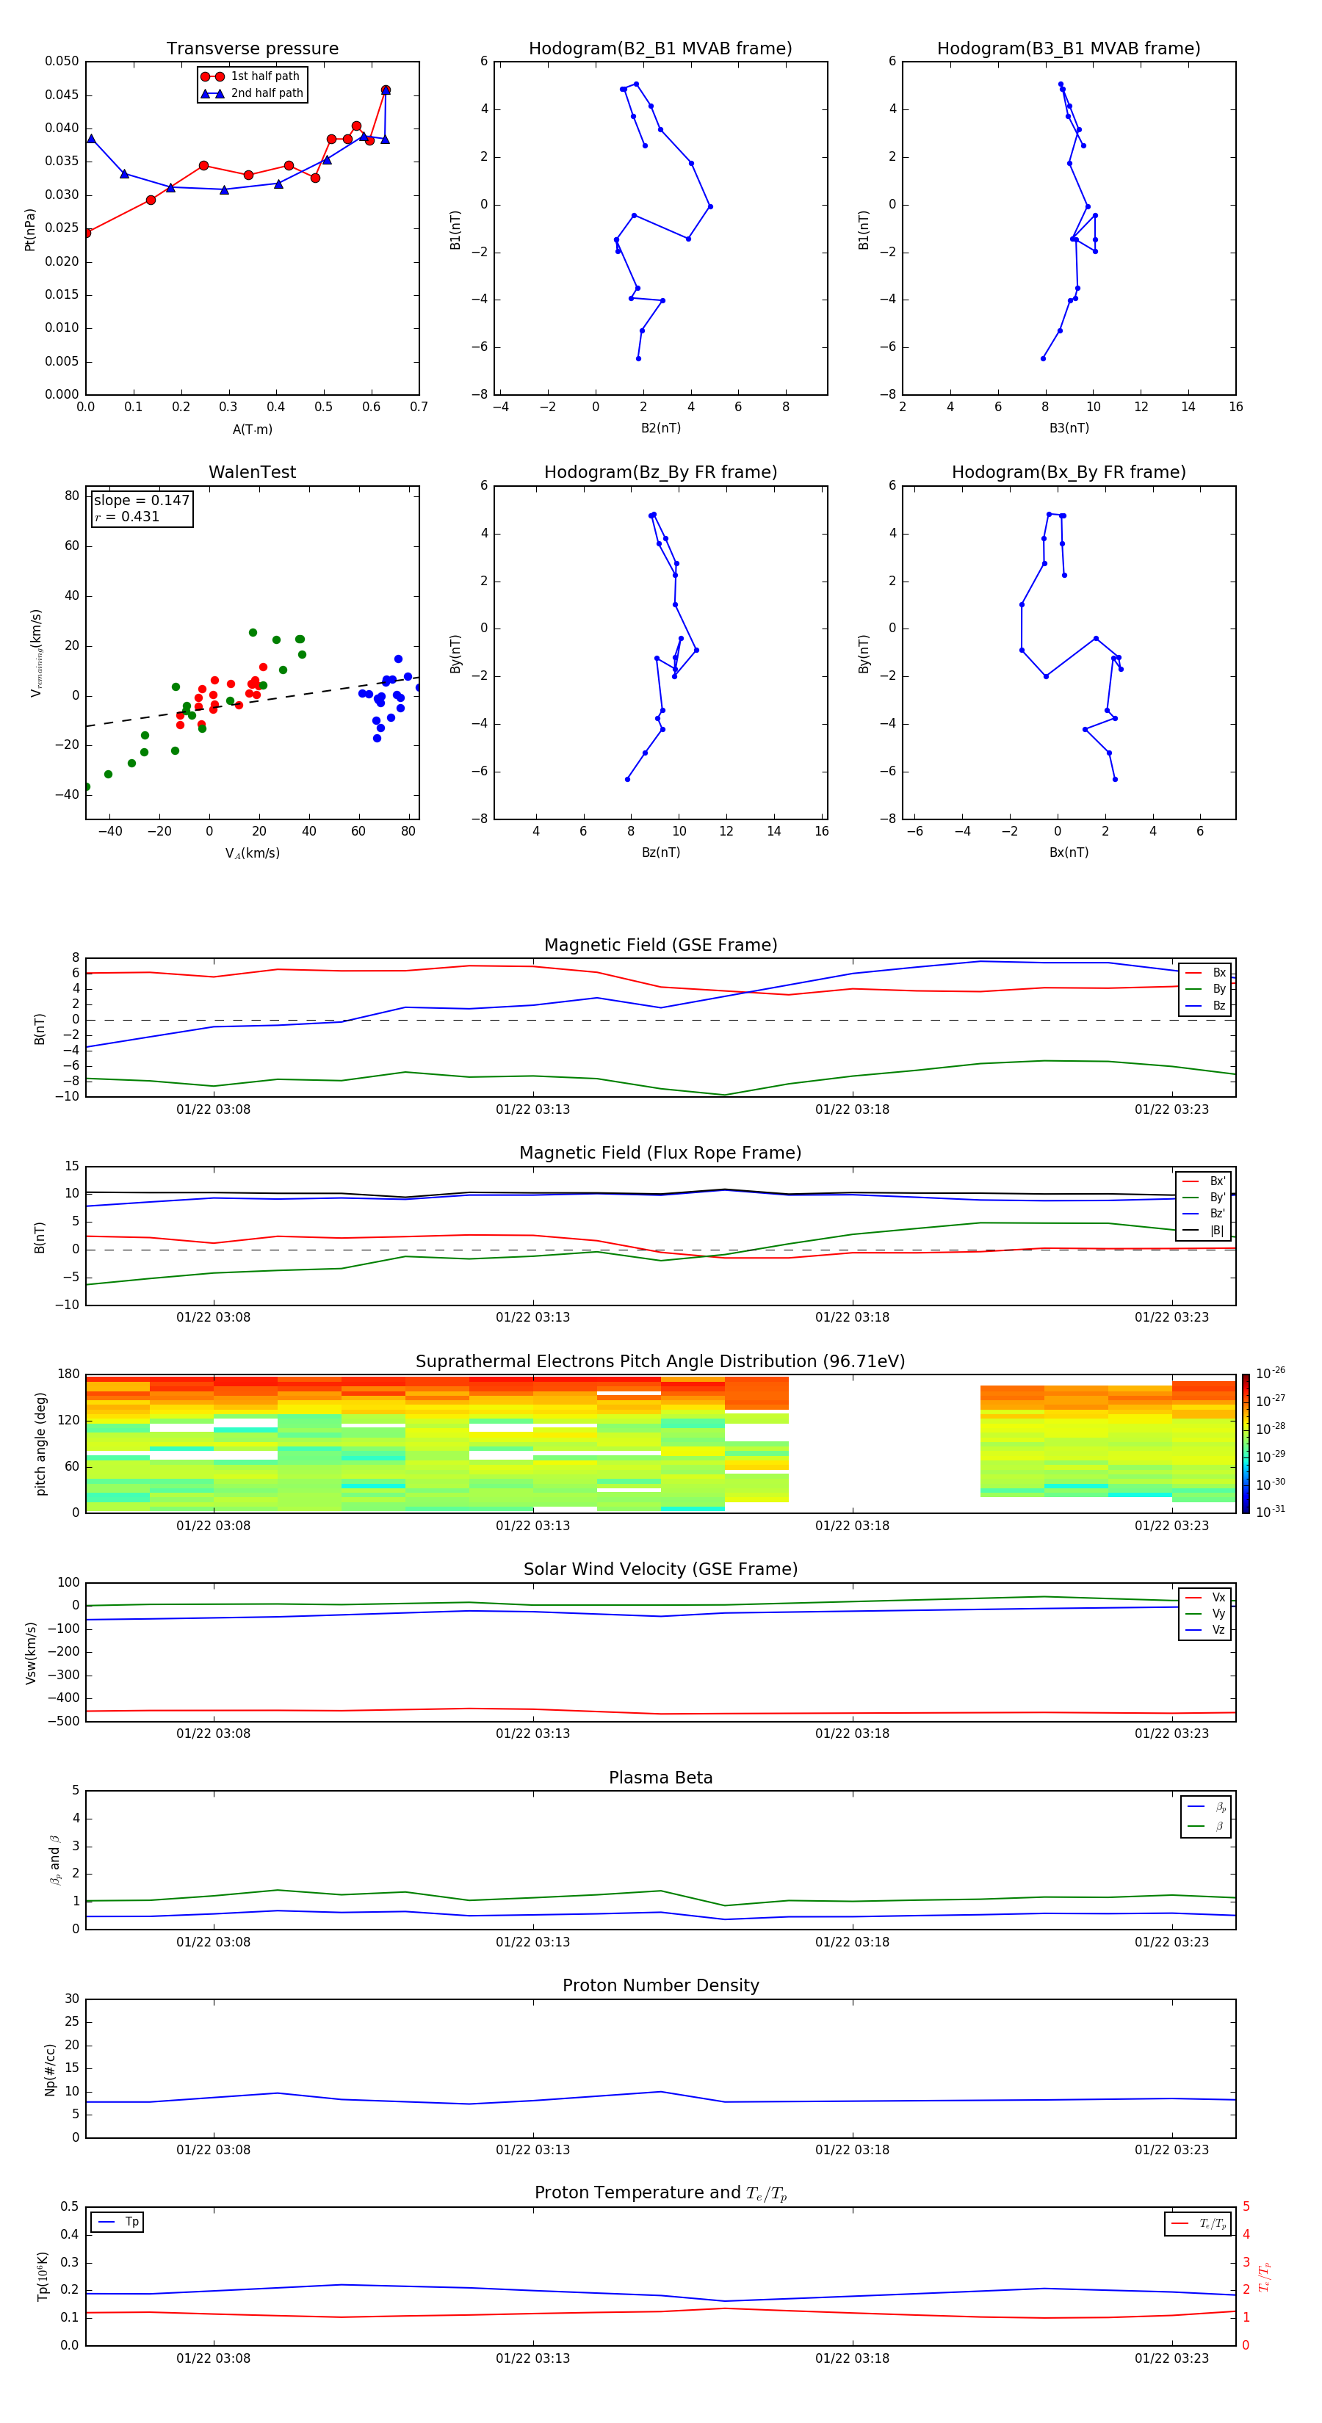This screenshot has height=2423, width=1322.
Task: Click the 'A(T·m)' x-axis label
Action: [x=252, y=430]
